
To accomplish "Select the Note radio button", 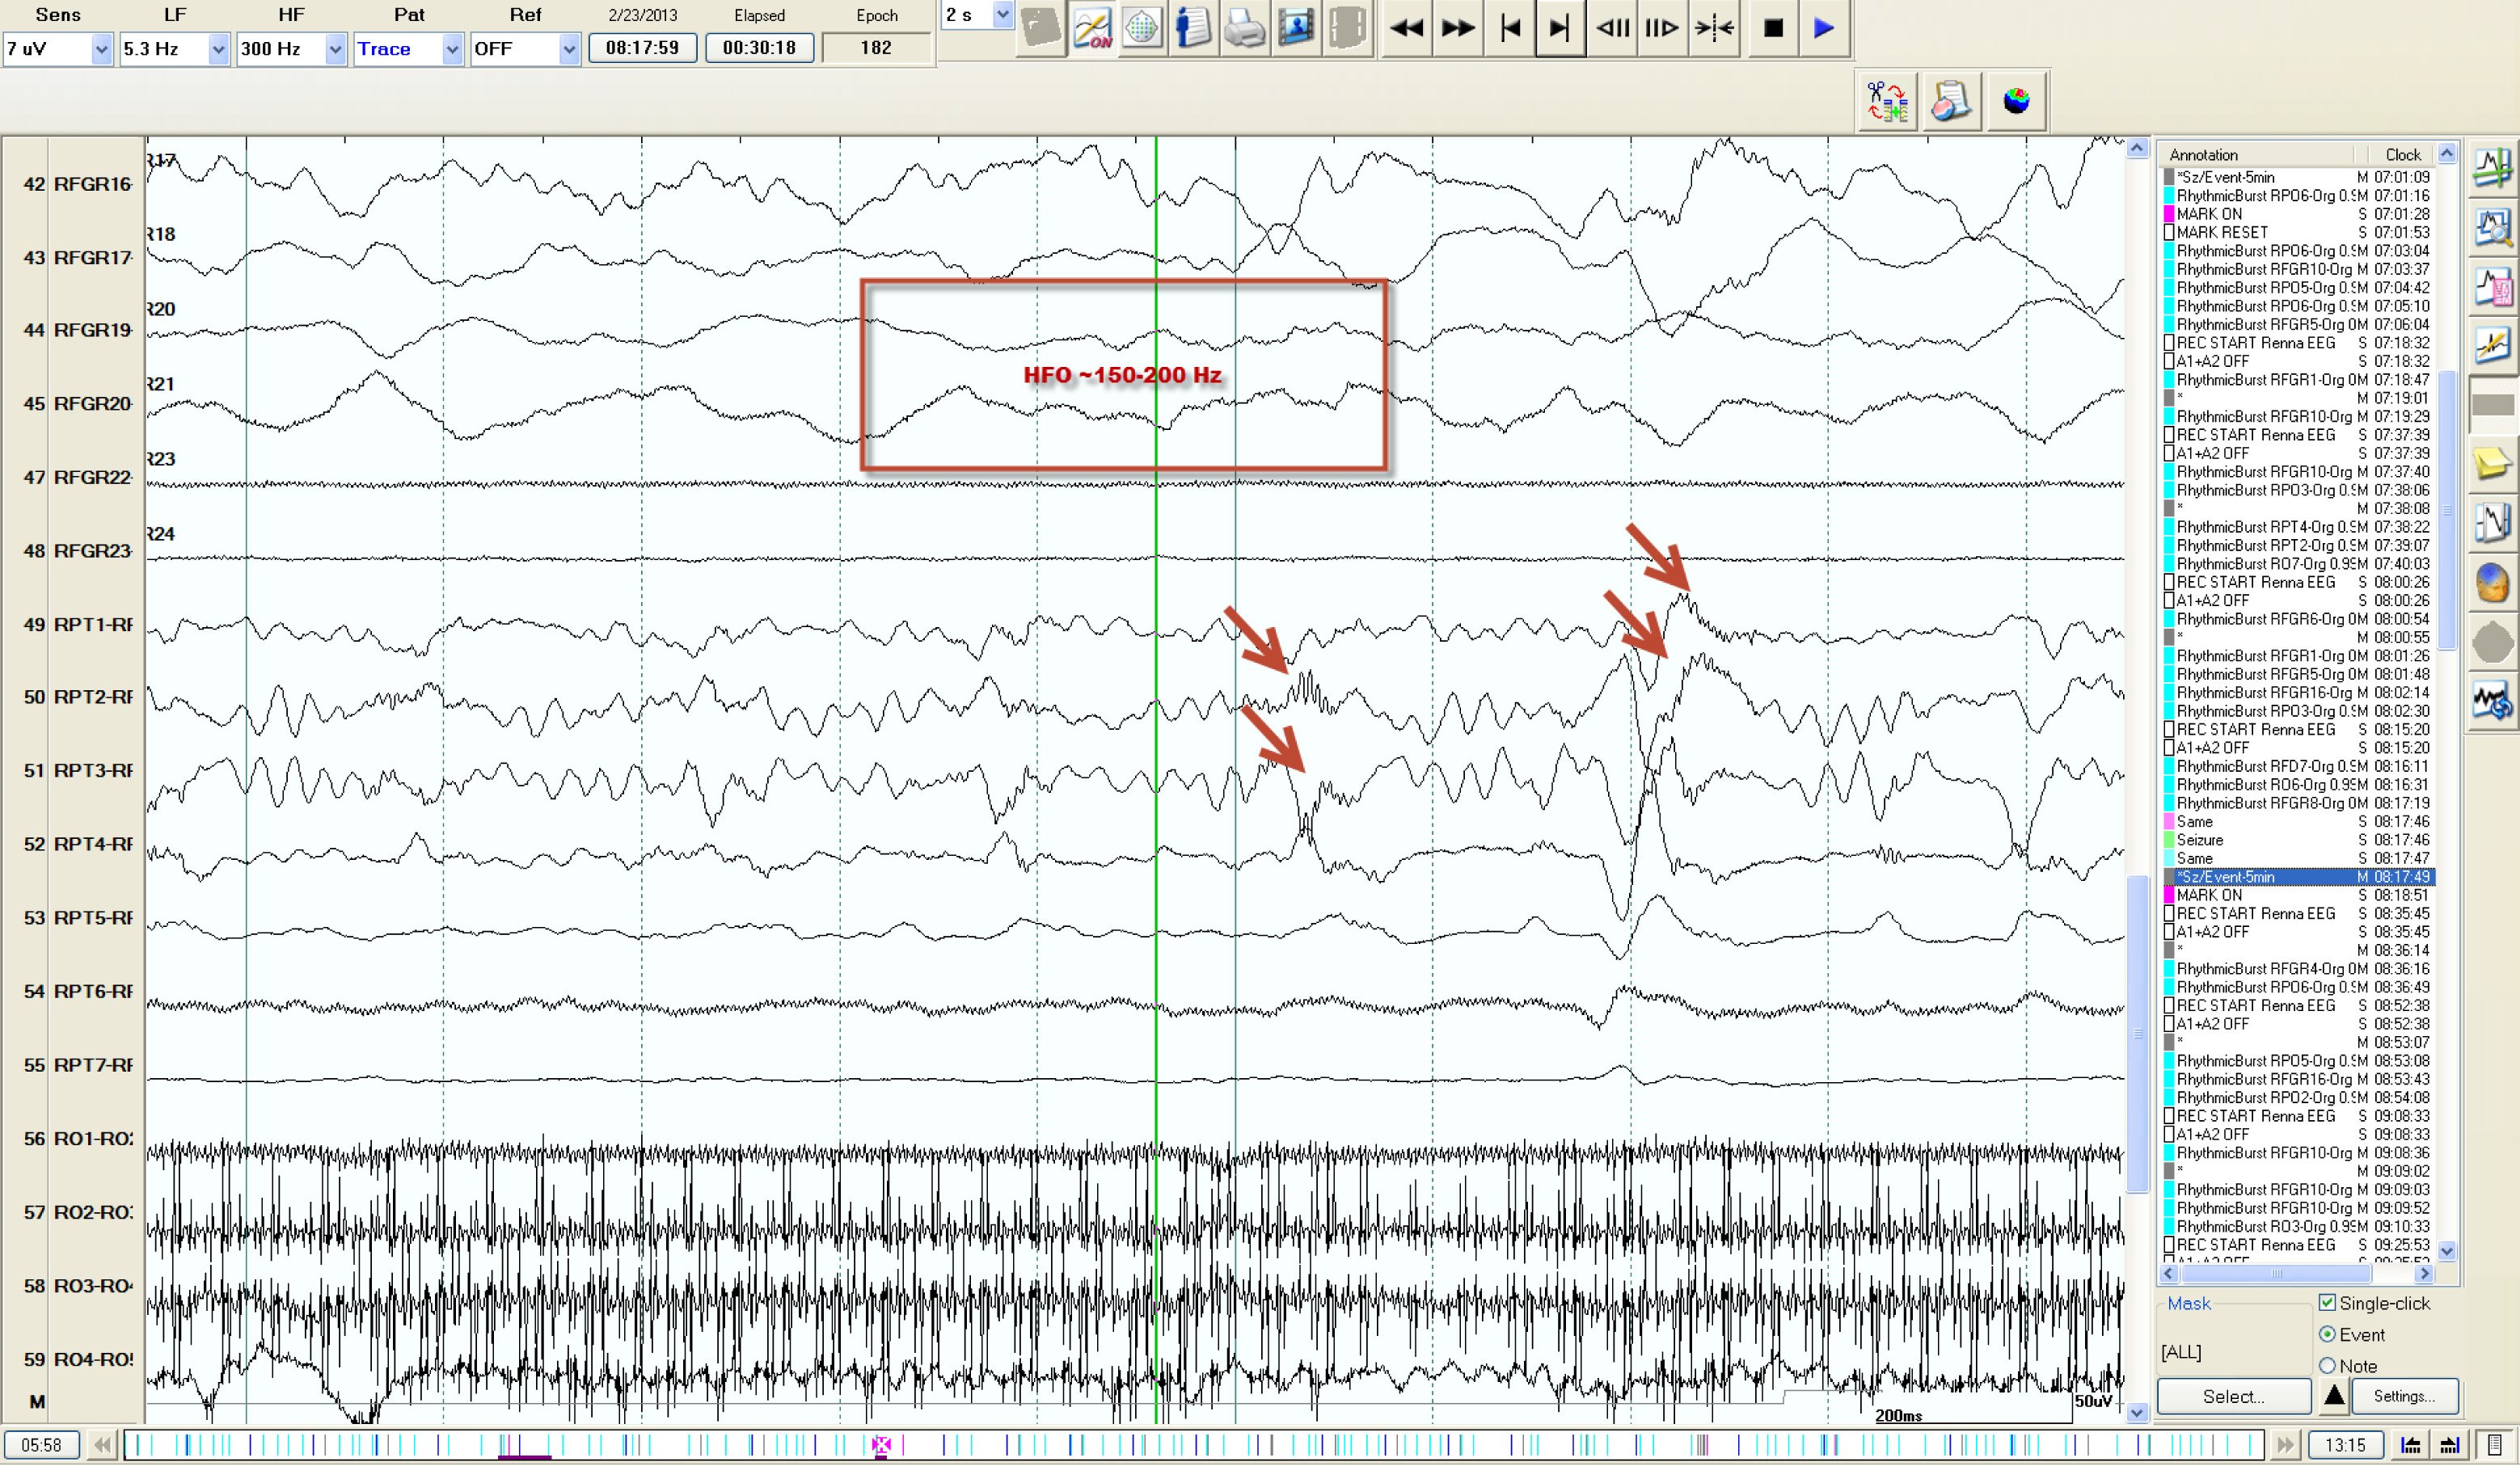I will click(x=2327, y=1365).
